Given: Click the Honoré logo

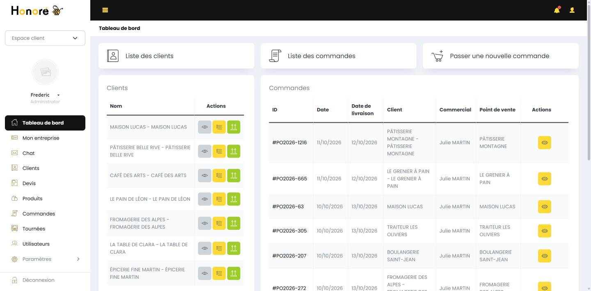Looking at the screenshot, I should (37, 11).
